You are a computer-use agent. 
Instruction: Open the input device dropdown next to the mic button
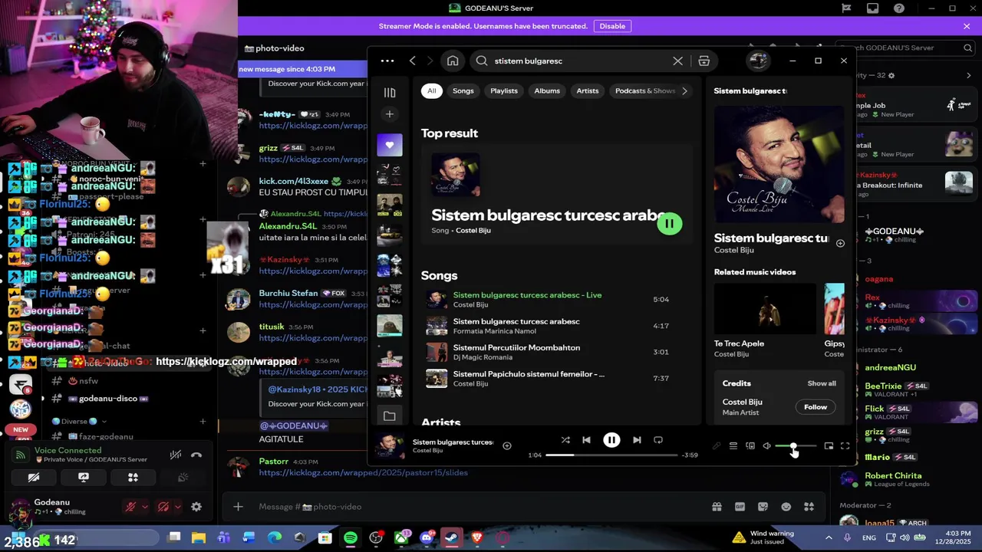[144, 507]
